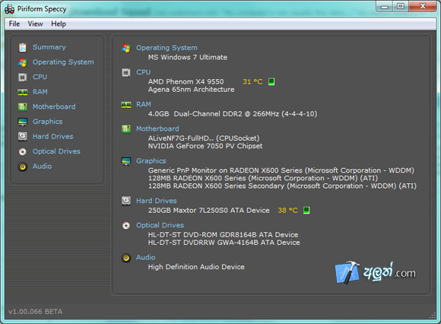The image size is (441, 324).
Task: Go to the Optical Drives sidebar section
Action: (56, 151)
